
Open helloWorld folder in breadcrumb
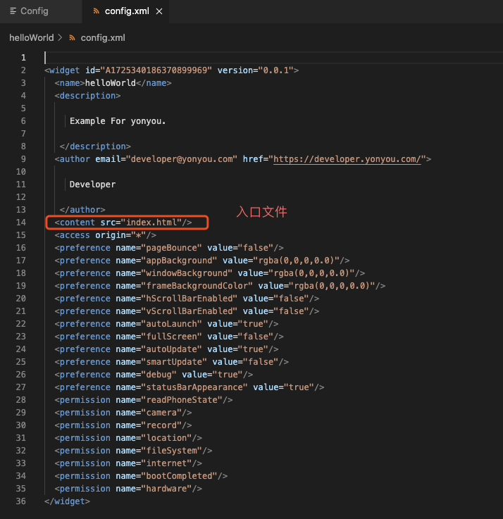[31, 37]
